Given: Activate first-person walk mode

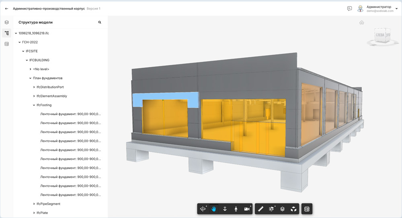Looking at the screenshot, I should [236, 209].
